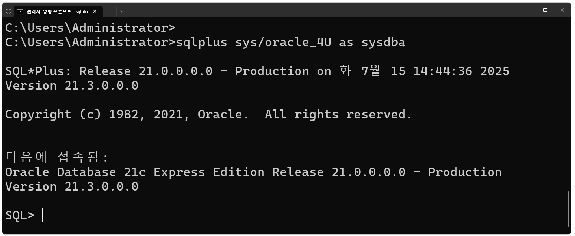Open a new tab with plus icon
Viewport: 575px width, 236px height.
coord(111,11)
